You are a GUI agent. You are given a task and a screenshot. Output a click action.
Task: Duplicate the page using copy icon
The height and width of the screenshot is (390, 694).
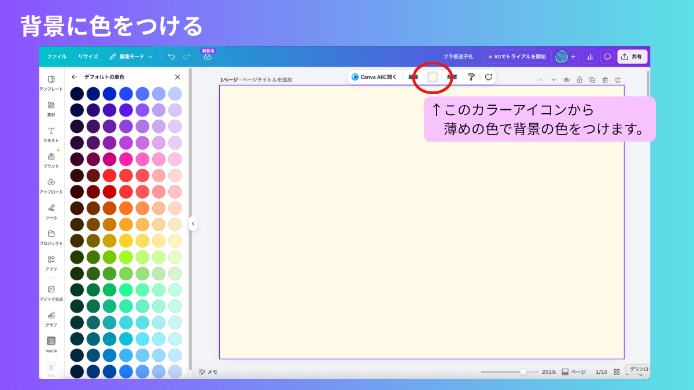tap(592, 80)
